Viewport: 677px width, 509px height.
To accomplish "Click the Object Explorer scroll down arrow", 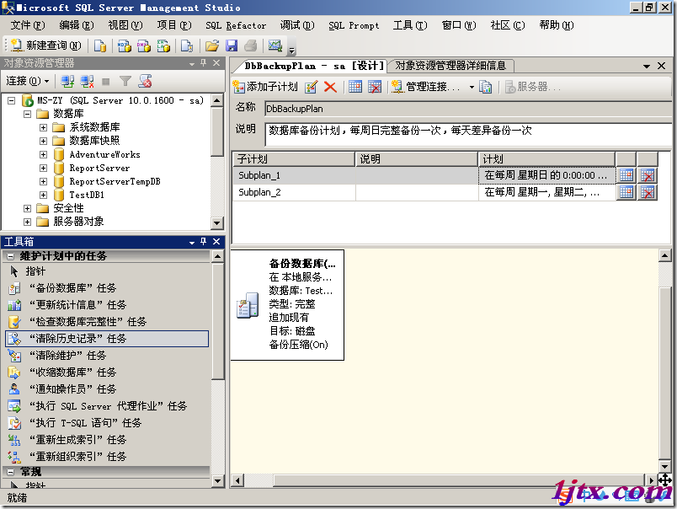I will click(x=217, y=223).
